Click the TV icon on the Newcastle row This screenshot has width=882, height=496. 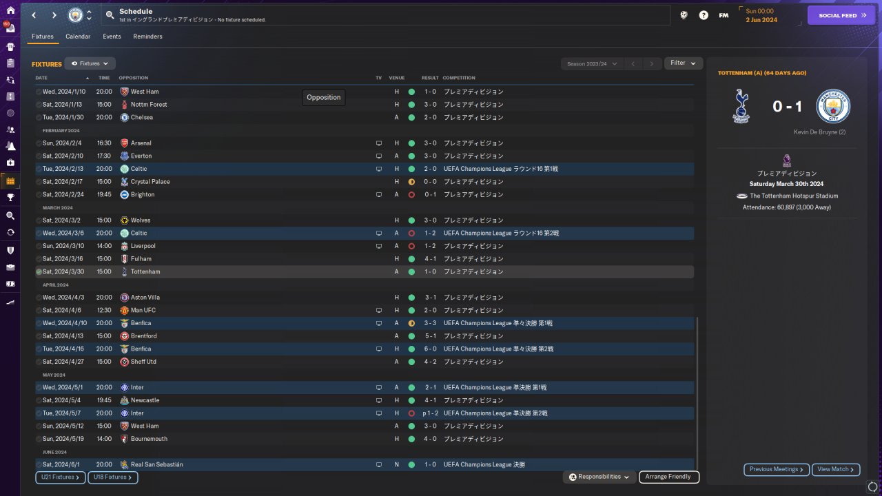pos(378,400)
